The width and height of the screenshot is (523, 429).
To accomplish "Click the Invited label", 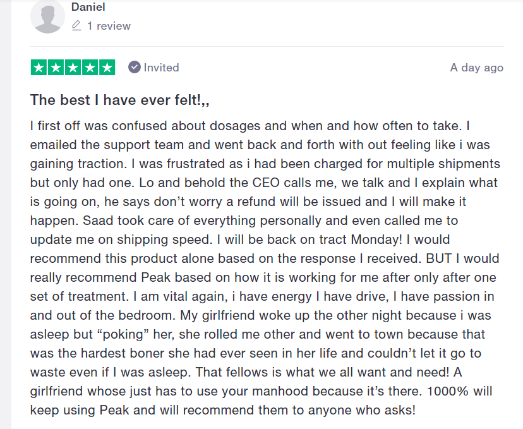I will coord(161,68).
